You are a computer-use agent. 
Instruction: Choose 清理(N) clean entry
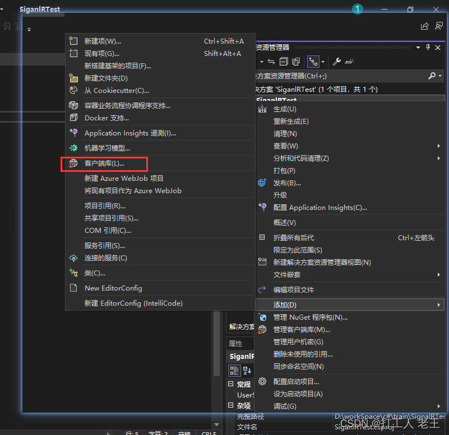click(350, 134)
